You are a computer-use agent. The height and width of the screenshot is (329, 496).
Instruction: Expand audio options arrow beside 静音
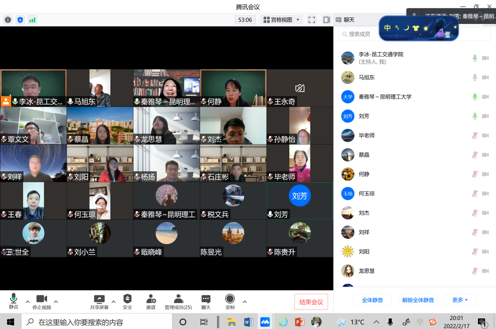click(x=27, y=302)
